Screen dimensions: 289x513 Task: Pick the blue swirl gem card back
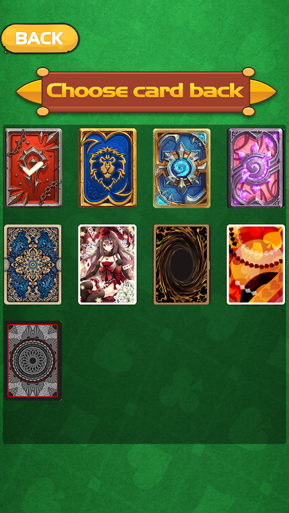coord(182,168)
